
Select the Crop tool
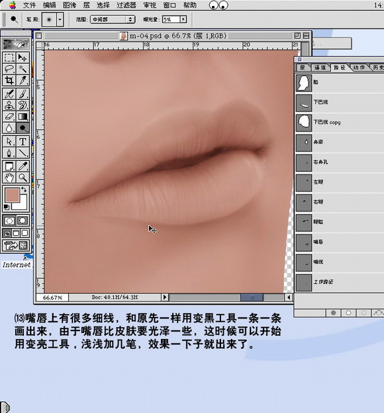(9, 81)
